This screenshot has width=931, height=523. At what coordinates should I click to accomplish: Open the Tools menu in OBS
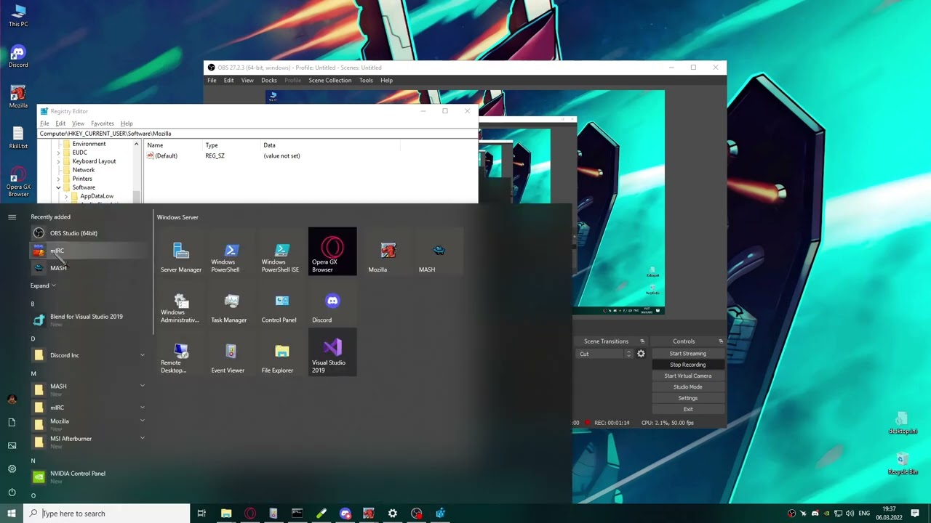pyautogui.click(x=366, y=81)
